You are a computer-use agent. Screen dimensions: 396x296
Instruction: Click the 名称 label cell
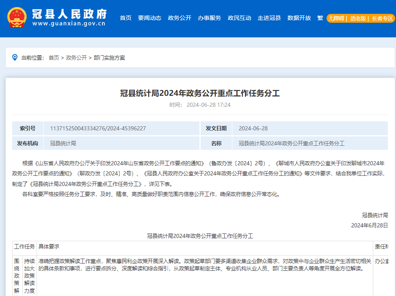click(216, 143)
